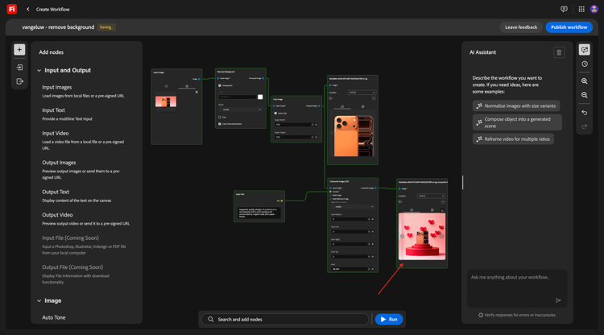Viewport: 604px width, 335px height.
Task: Show previous image in lower output preview
Action: click(402, 237)
